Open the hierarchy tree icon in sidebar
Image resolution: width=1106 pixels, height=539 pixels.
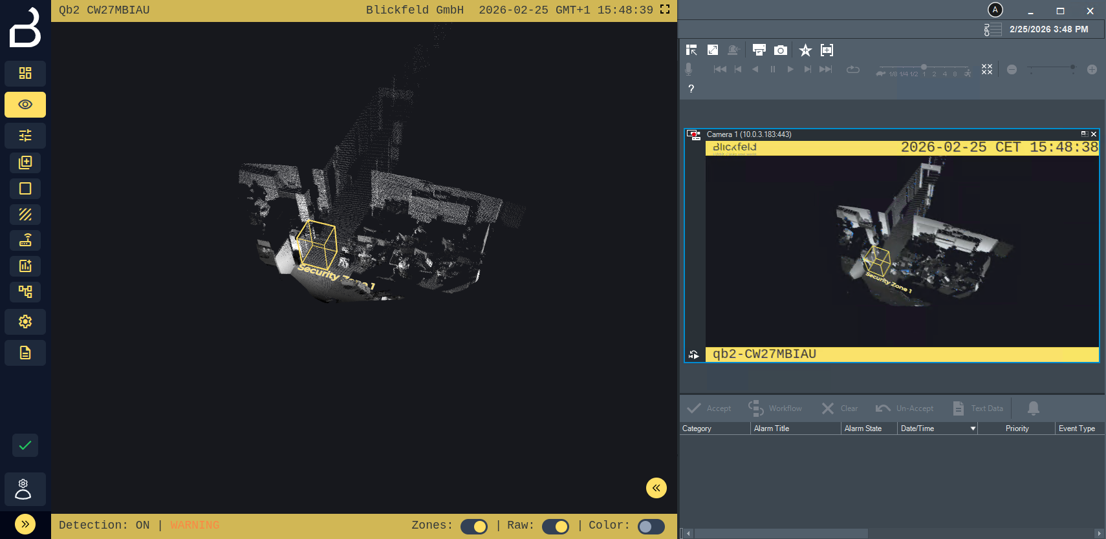coord(25,291)
